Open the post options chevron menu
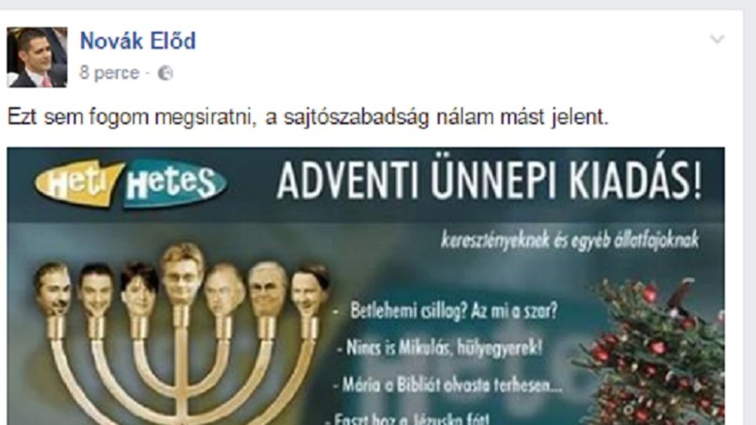 coord(717,39)
